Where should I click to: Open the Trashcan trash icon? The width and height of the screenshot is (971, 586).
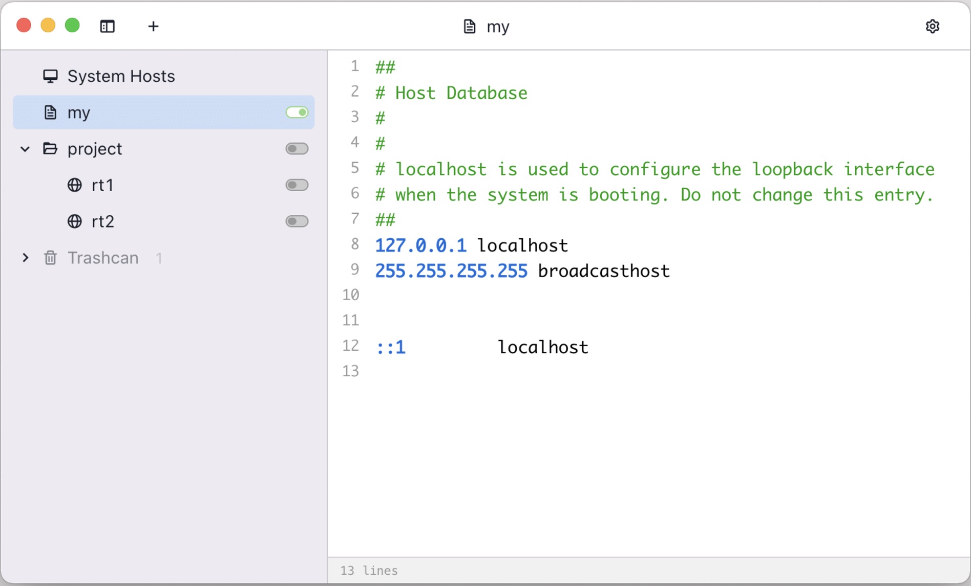click(x=50, y=258)
